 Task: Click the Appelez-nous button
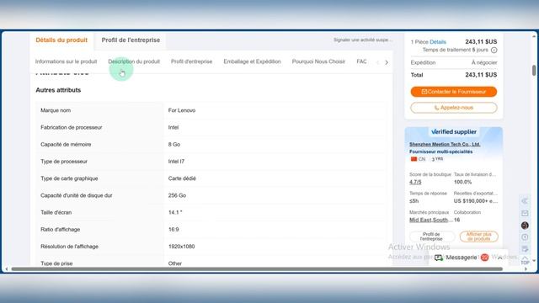pos(453,108)
